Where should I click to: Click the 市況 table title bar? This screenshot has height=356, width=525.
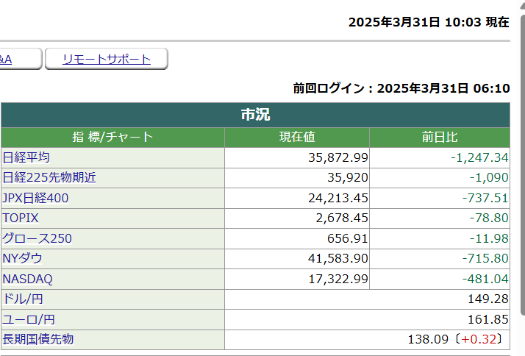click(255, 115)
